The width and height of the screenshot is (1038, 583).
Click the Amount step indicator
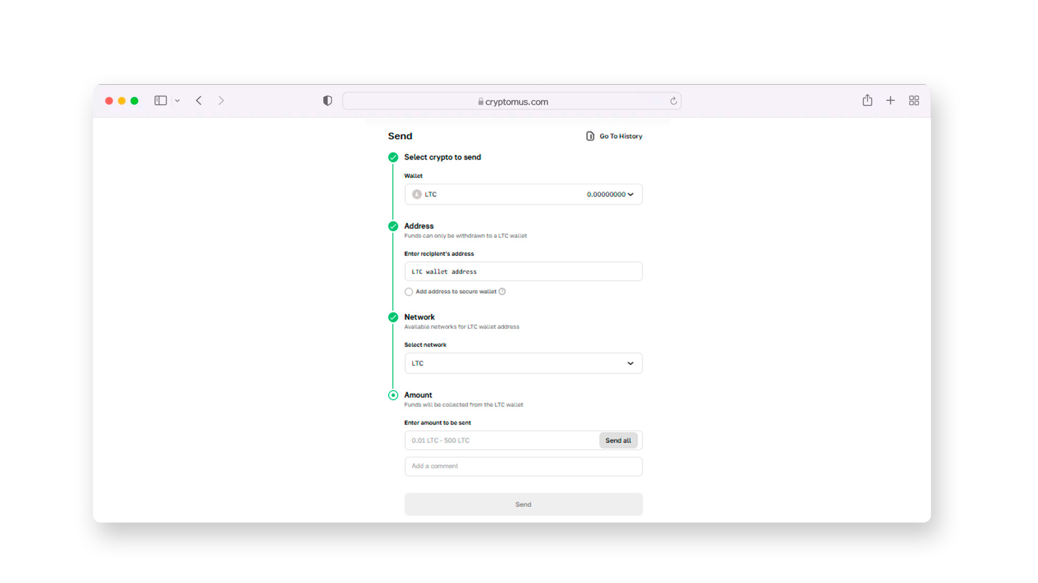click(393, 395)
